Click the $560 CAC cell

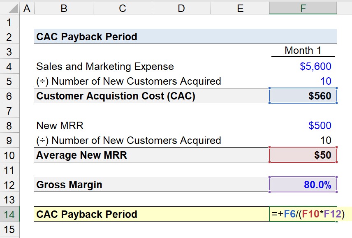[x=303, y=96]
